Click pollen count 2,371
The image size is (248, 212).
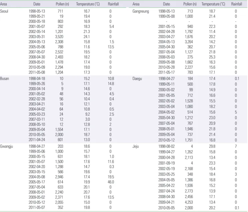pyautogui.click(x=59, y=197)
